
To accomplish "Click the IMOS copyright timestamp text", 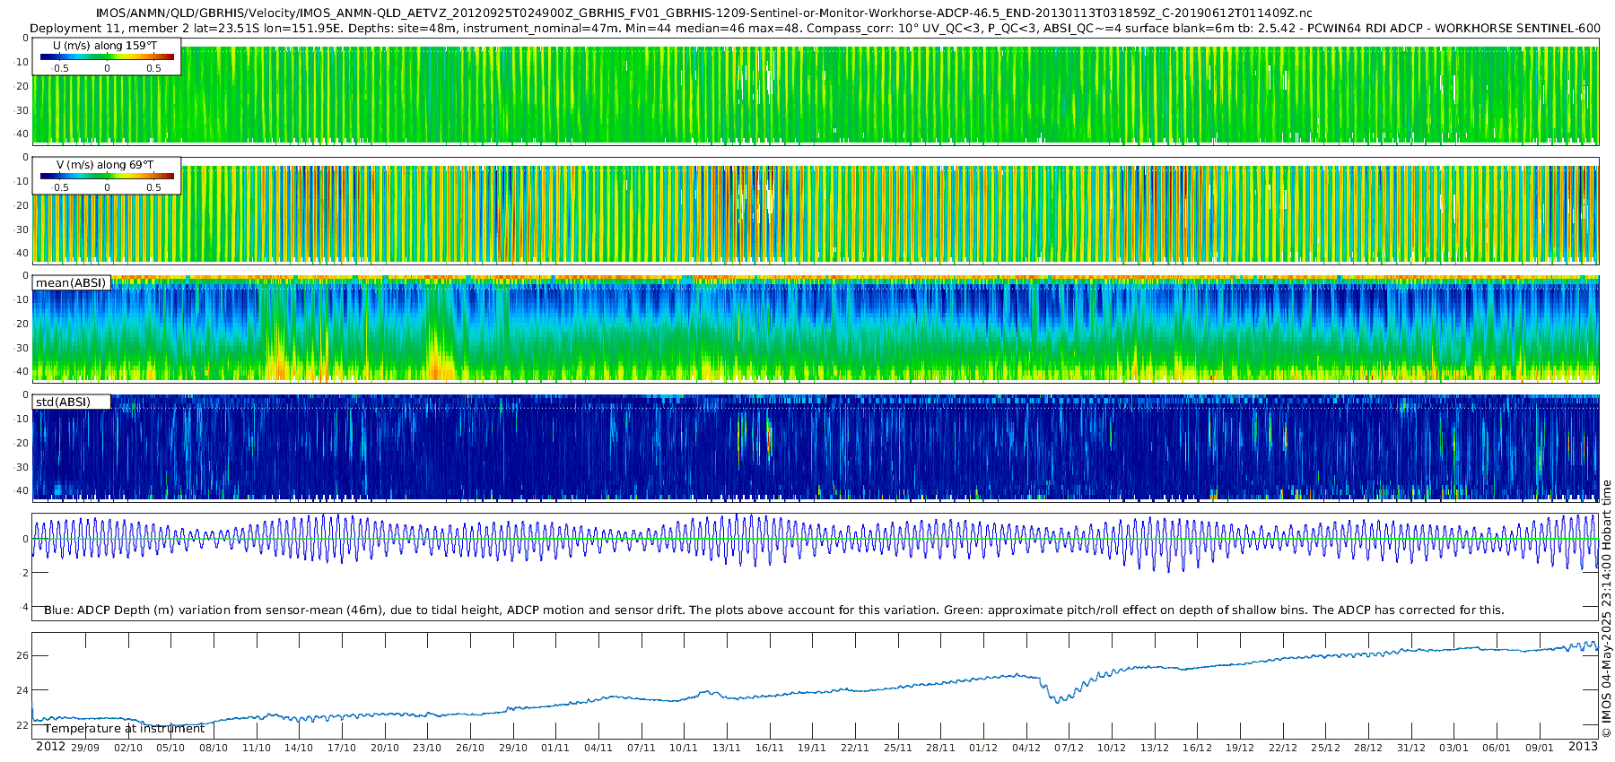I will [x=1606, y=609].
